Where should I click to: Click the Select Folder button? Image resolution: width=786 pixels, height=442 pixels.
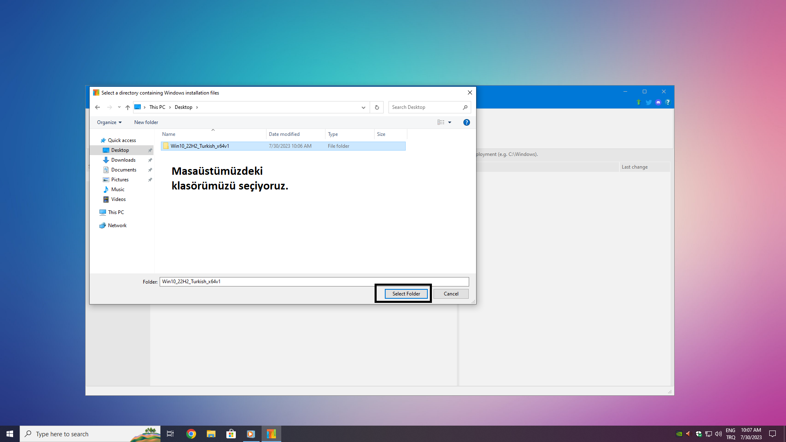406,294
